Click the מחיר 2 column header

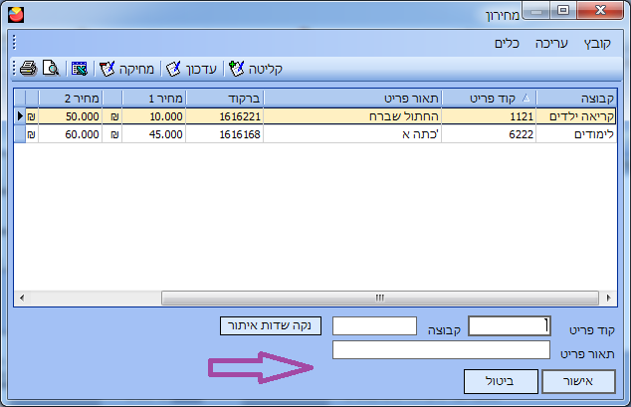coord(71,99)
